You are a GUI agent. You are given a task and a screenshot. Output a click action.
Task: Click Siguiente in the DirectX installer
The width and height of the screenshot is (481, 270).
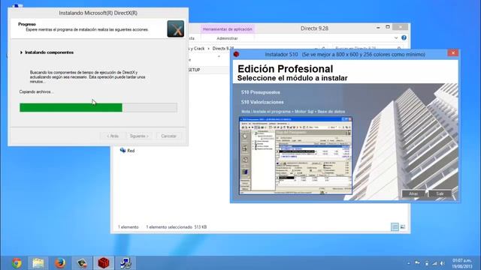139,136
